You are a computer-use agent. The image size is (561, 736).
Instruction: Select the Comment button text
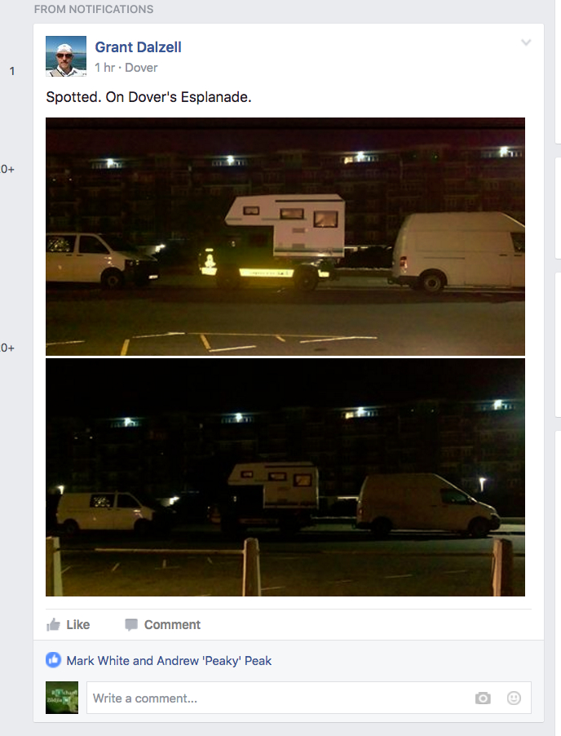pos(172,625)
